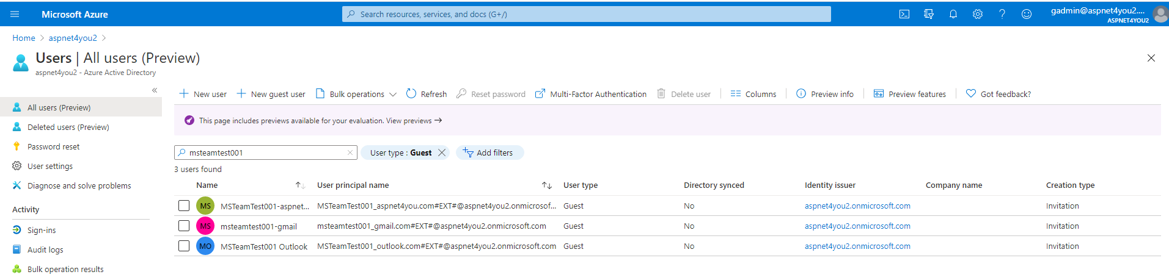This screenshot has width=1169, height=280.
Task: Open Preview features
Action: pos(910,94)
